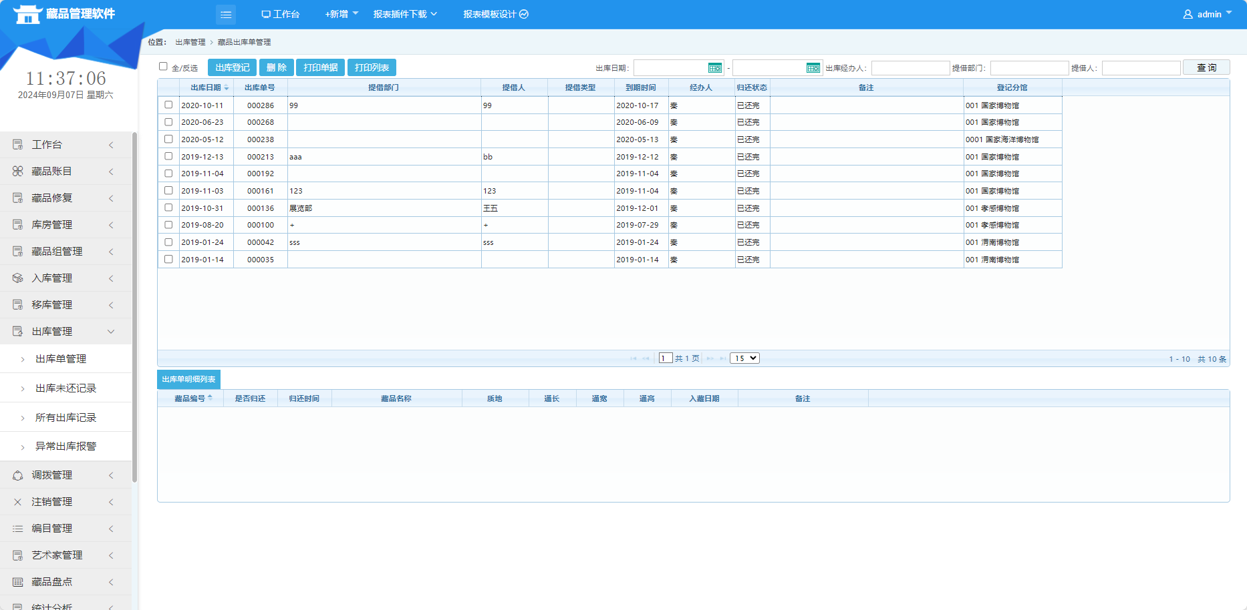Click the 藏品账目 sidebar icon
The width and height of the screenshot is (1247, 610).
18,172
